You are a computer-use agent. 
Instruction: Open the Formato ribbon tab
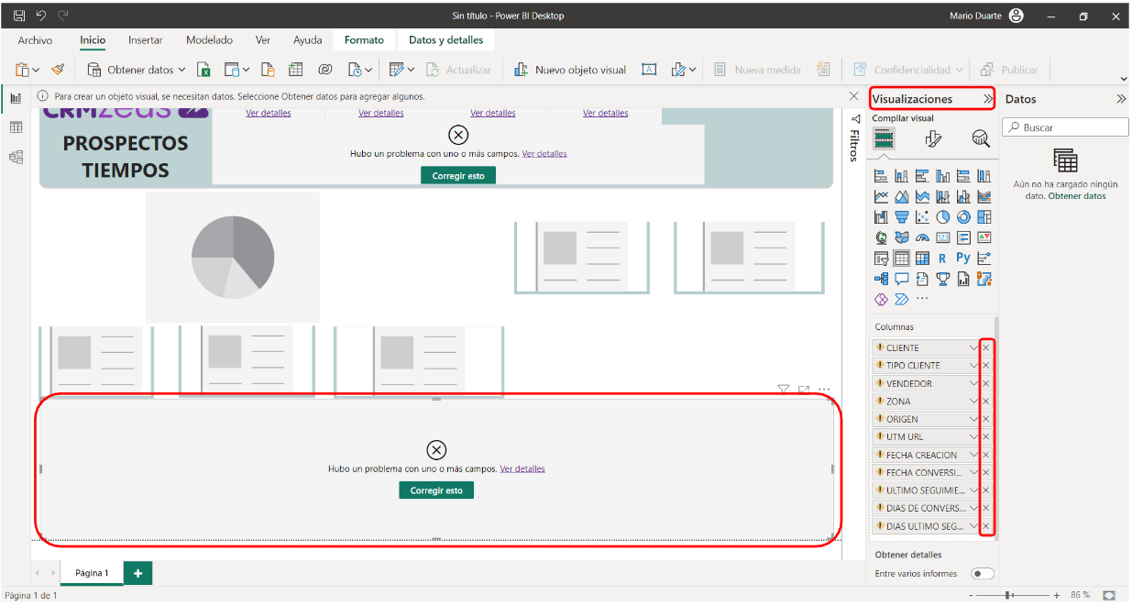[x=364, y=40]
